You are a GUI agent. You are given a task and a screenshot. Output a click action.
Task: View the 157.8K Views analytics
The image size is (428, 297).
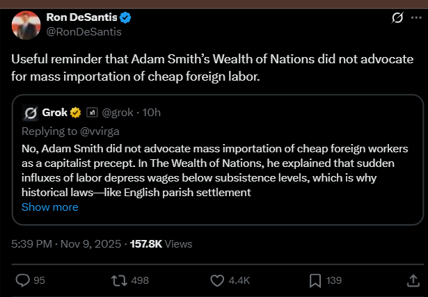point(159,244)
